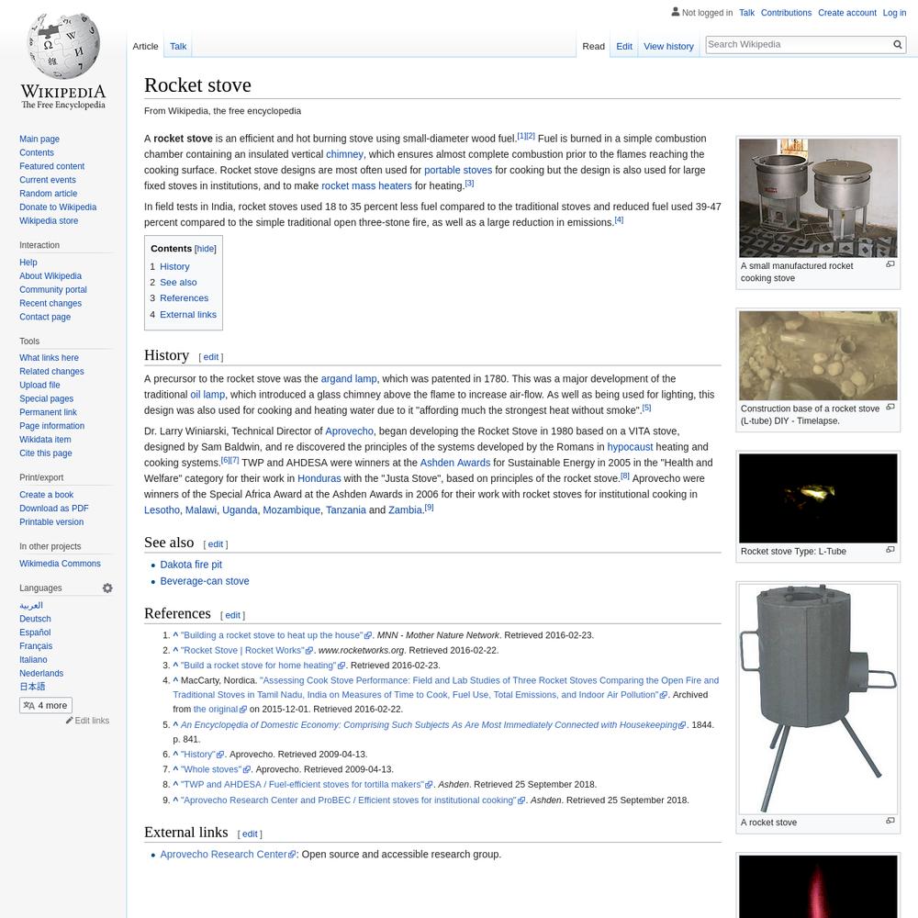This screenshot has width=918, height=918.
Task: Select Download as PDF
Action: coord(54,509)
